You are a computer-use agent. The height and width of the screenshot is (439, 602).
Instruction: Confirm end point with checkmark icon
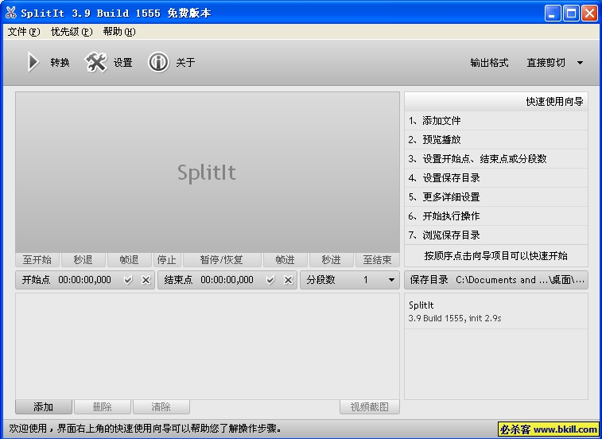tap(270, 280)
